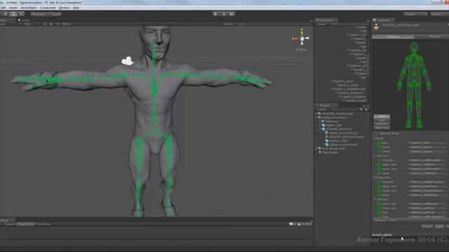
Task: Select the hips bone circle on avatar diagram
Action: [x=414, y=81]
